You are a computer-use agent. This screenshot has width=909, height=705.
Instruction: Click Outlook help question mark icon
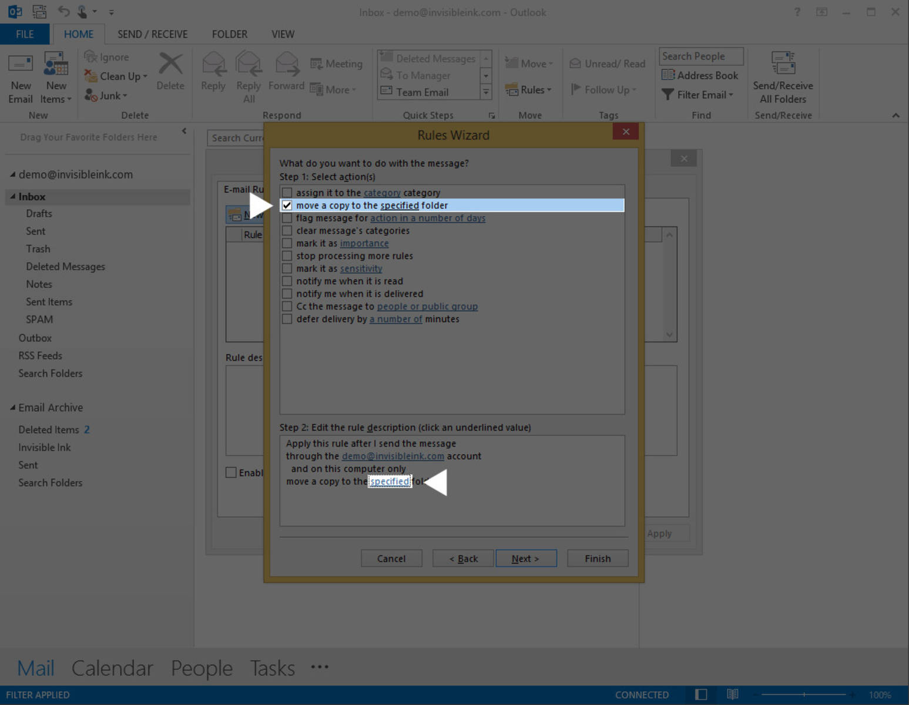click(x=797, y=12)
